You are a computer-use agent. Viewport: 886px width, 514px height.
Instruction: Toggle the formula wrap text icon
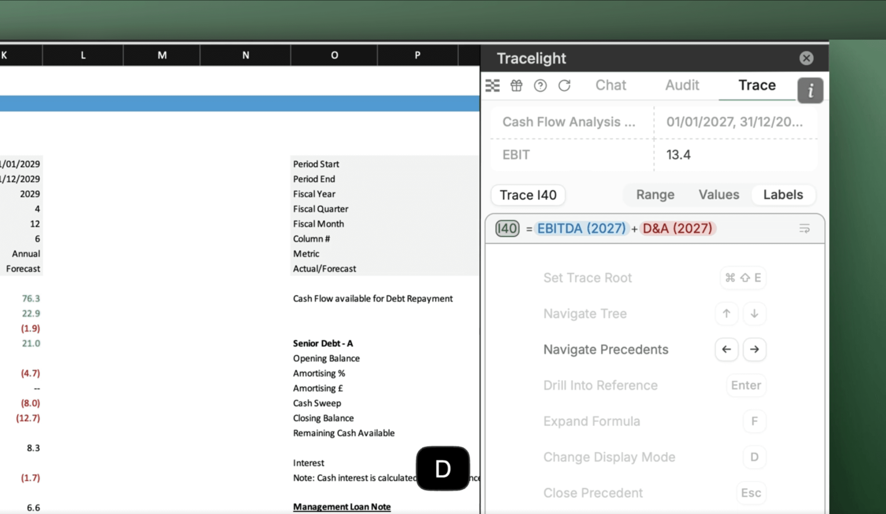point(804,229)
